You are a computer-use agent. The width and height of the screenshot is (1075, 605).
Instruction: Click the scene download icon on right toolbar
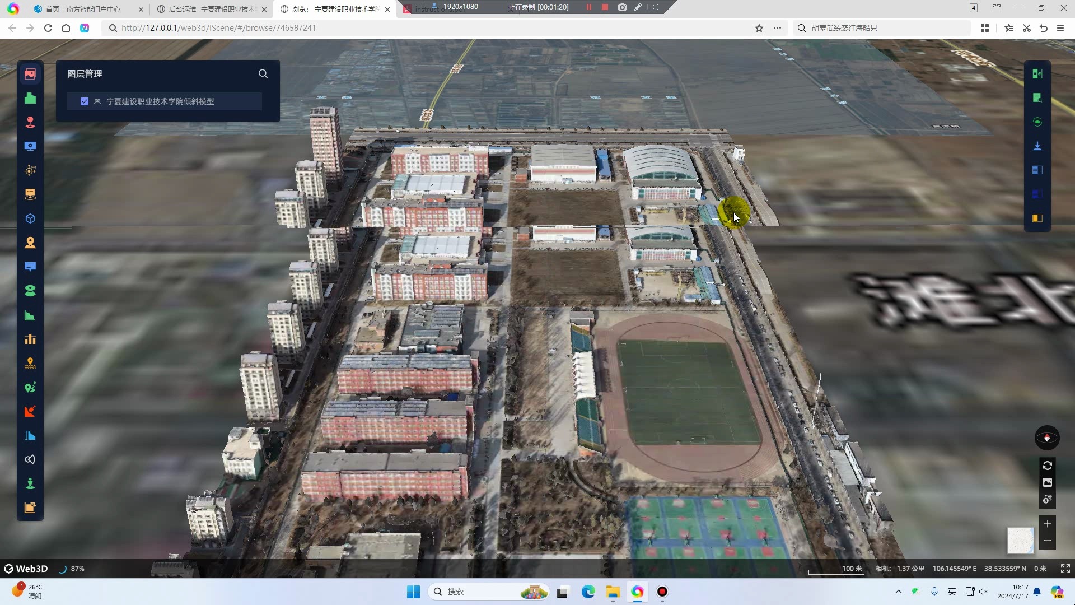coord(1037,146)
